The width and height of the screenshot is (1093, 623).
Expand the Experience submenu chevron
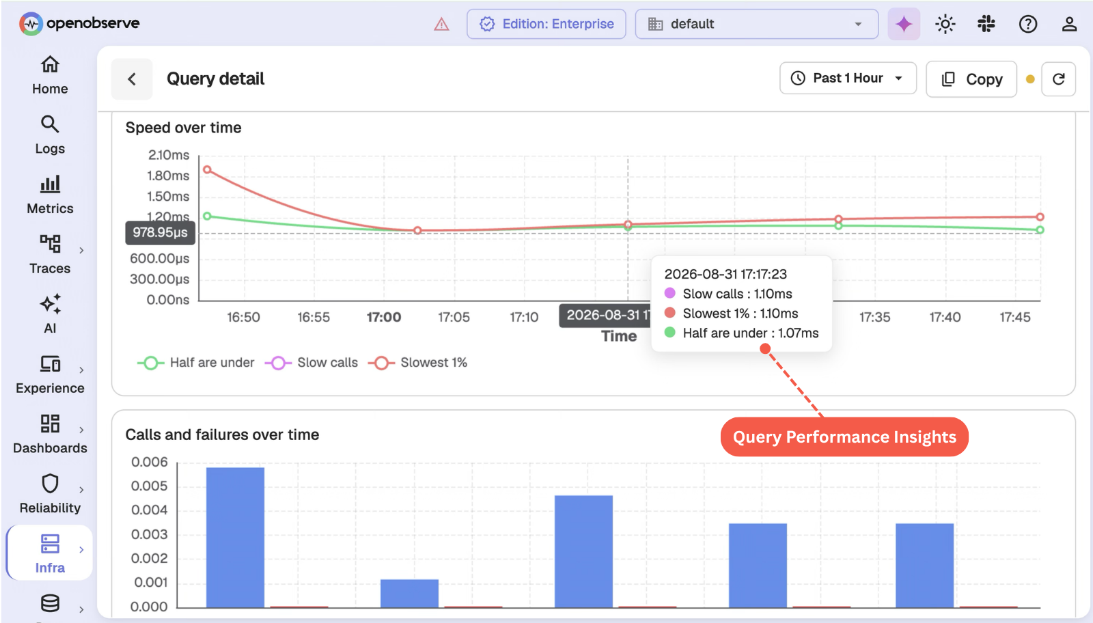point(81,370)
